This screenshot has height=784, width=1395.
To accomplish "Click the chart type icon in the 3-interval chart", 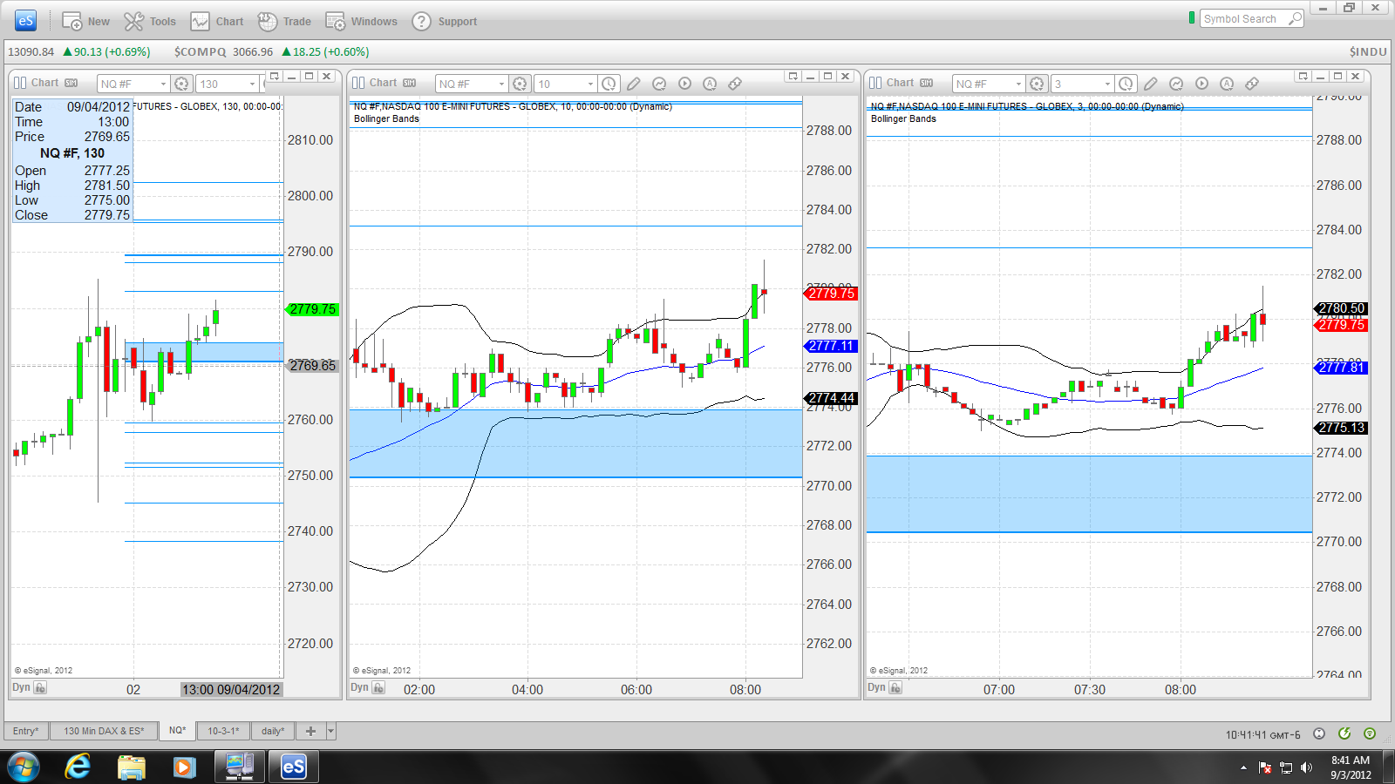I will (875, 83).
